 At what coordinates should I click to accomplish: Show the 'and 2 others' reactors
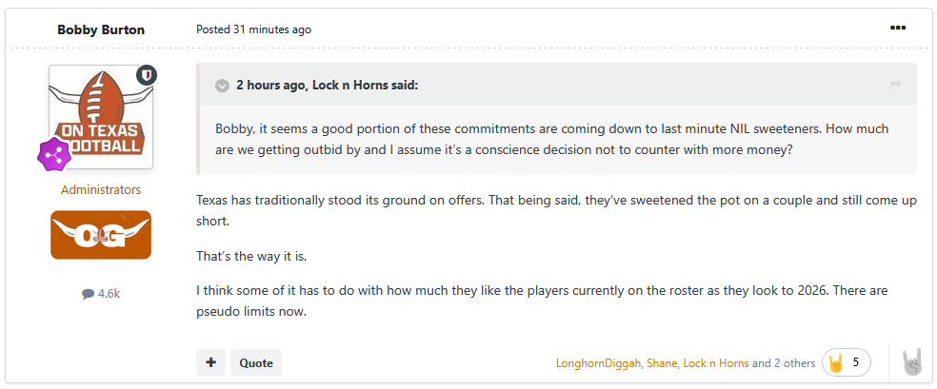click(x=784, y=362)
